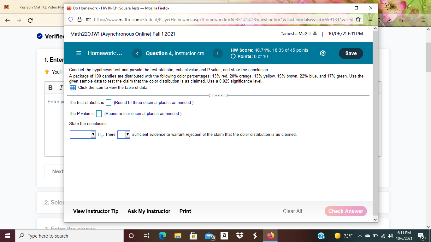The image size is (431, 242).
Task: Select the Points radio button
Action: tap(233, 56)
